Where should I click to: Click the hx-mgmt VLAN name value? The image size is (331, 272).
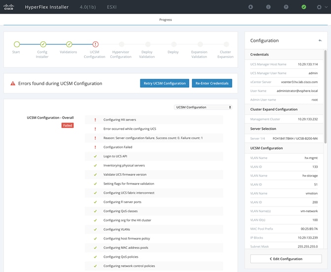311,158
